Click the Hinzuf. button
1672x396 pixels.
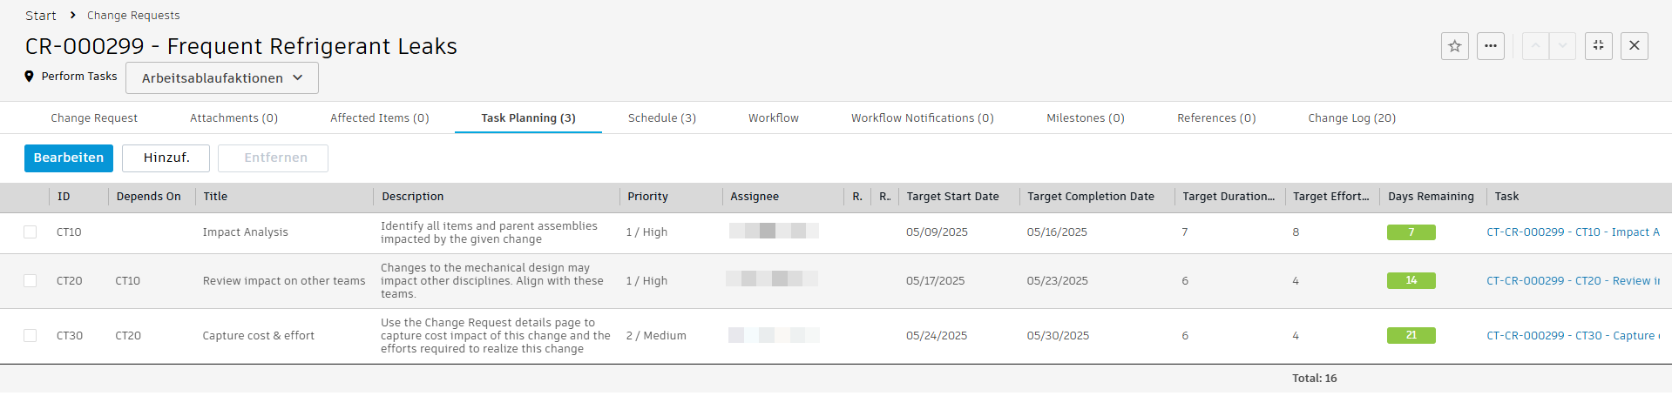click(x=166, y=158)
